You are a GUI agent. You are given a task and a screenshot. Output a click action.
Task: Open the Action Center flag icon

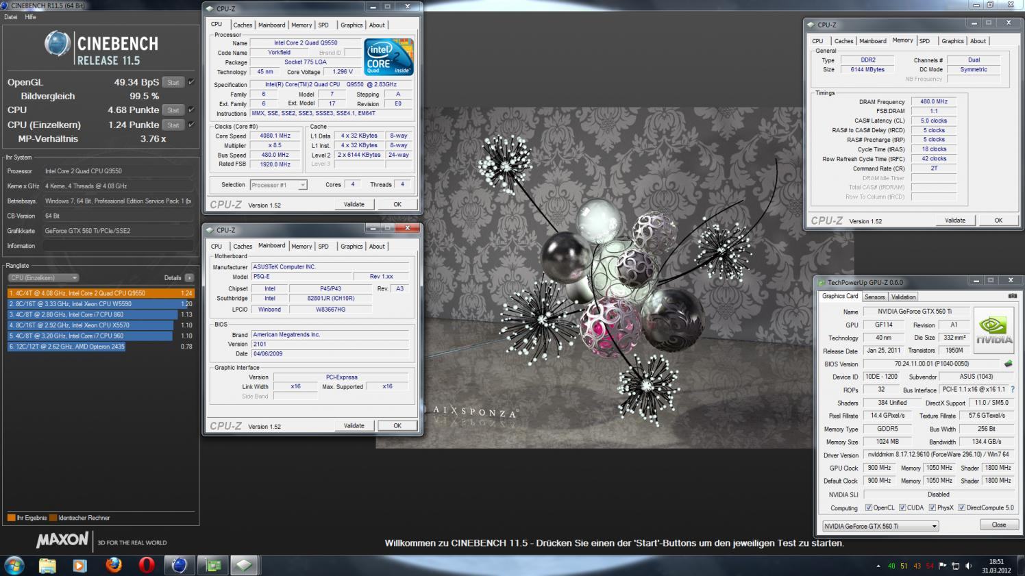coord(942,566)
